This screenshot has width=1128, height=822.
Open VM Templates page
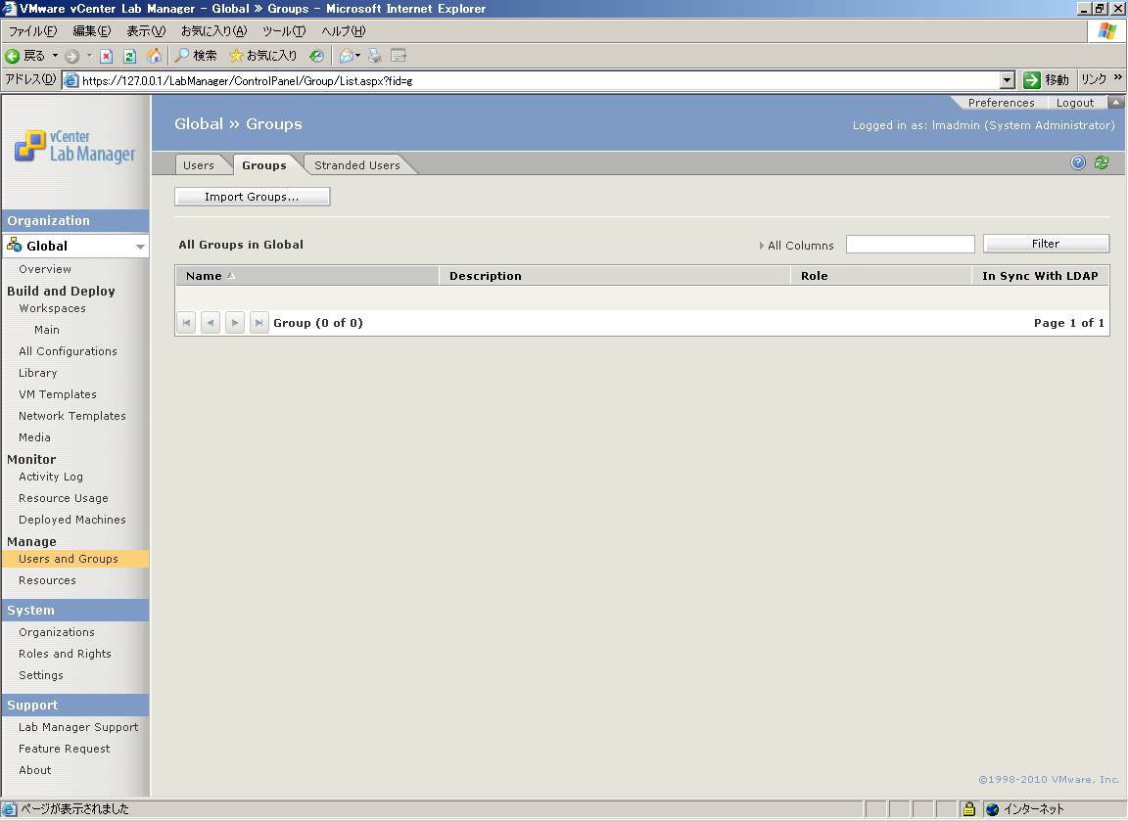click(58, 394)
